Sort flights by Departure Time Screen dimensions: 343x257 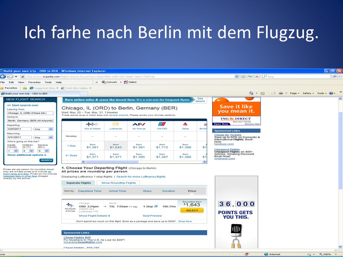coord(90,191)
